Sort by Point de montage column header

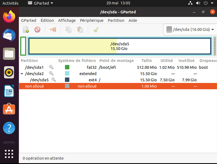pyautogui.click(x=117, y=61)
